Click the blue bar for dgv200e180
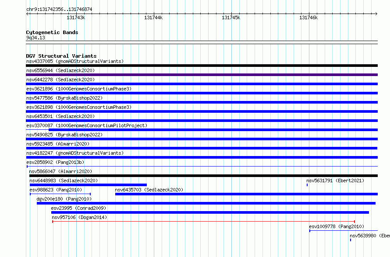Screen dimensions: 390x257 click(206, 203)
